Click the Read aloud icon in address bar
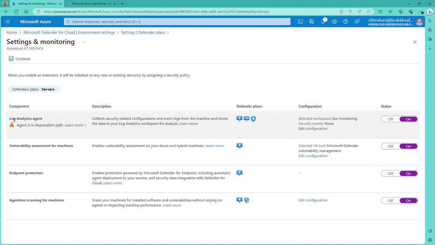Viewport: 435px width, 245px height. click(360, 12)
